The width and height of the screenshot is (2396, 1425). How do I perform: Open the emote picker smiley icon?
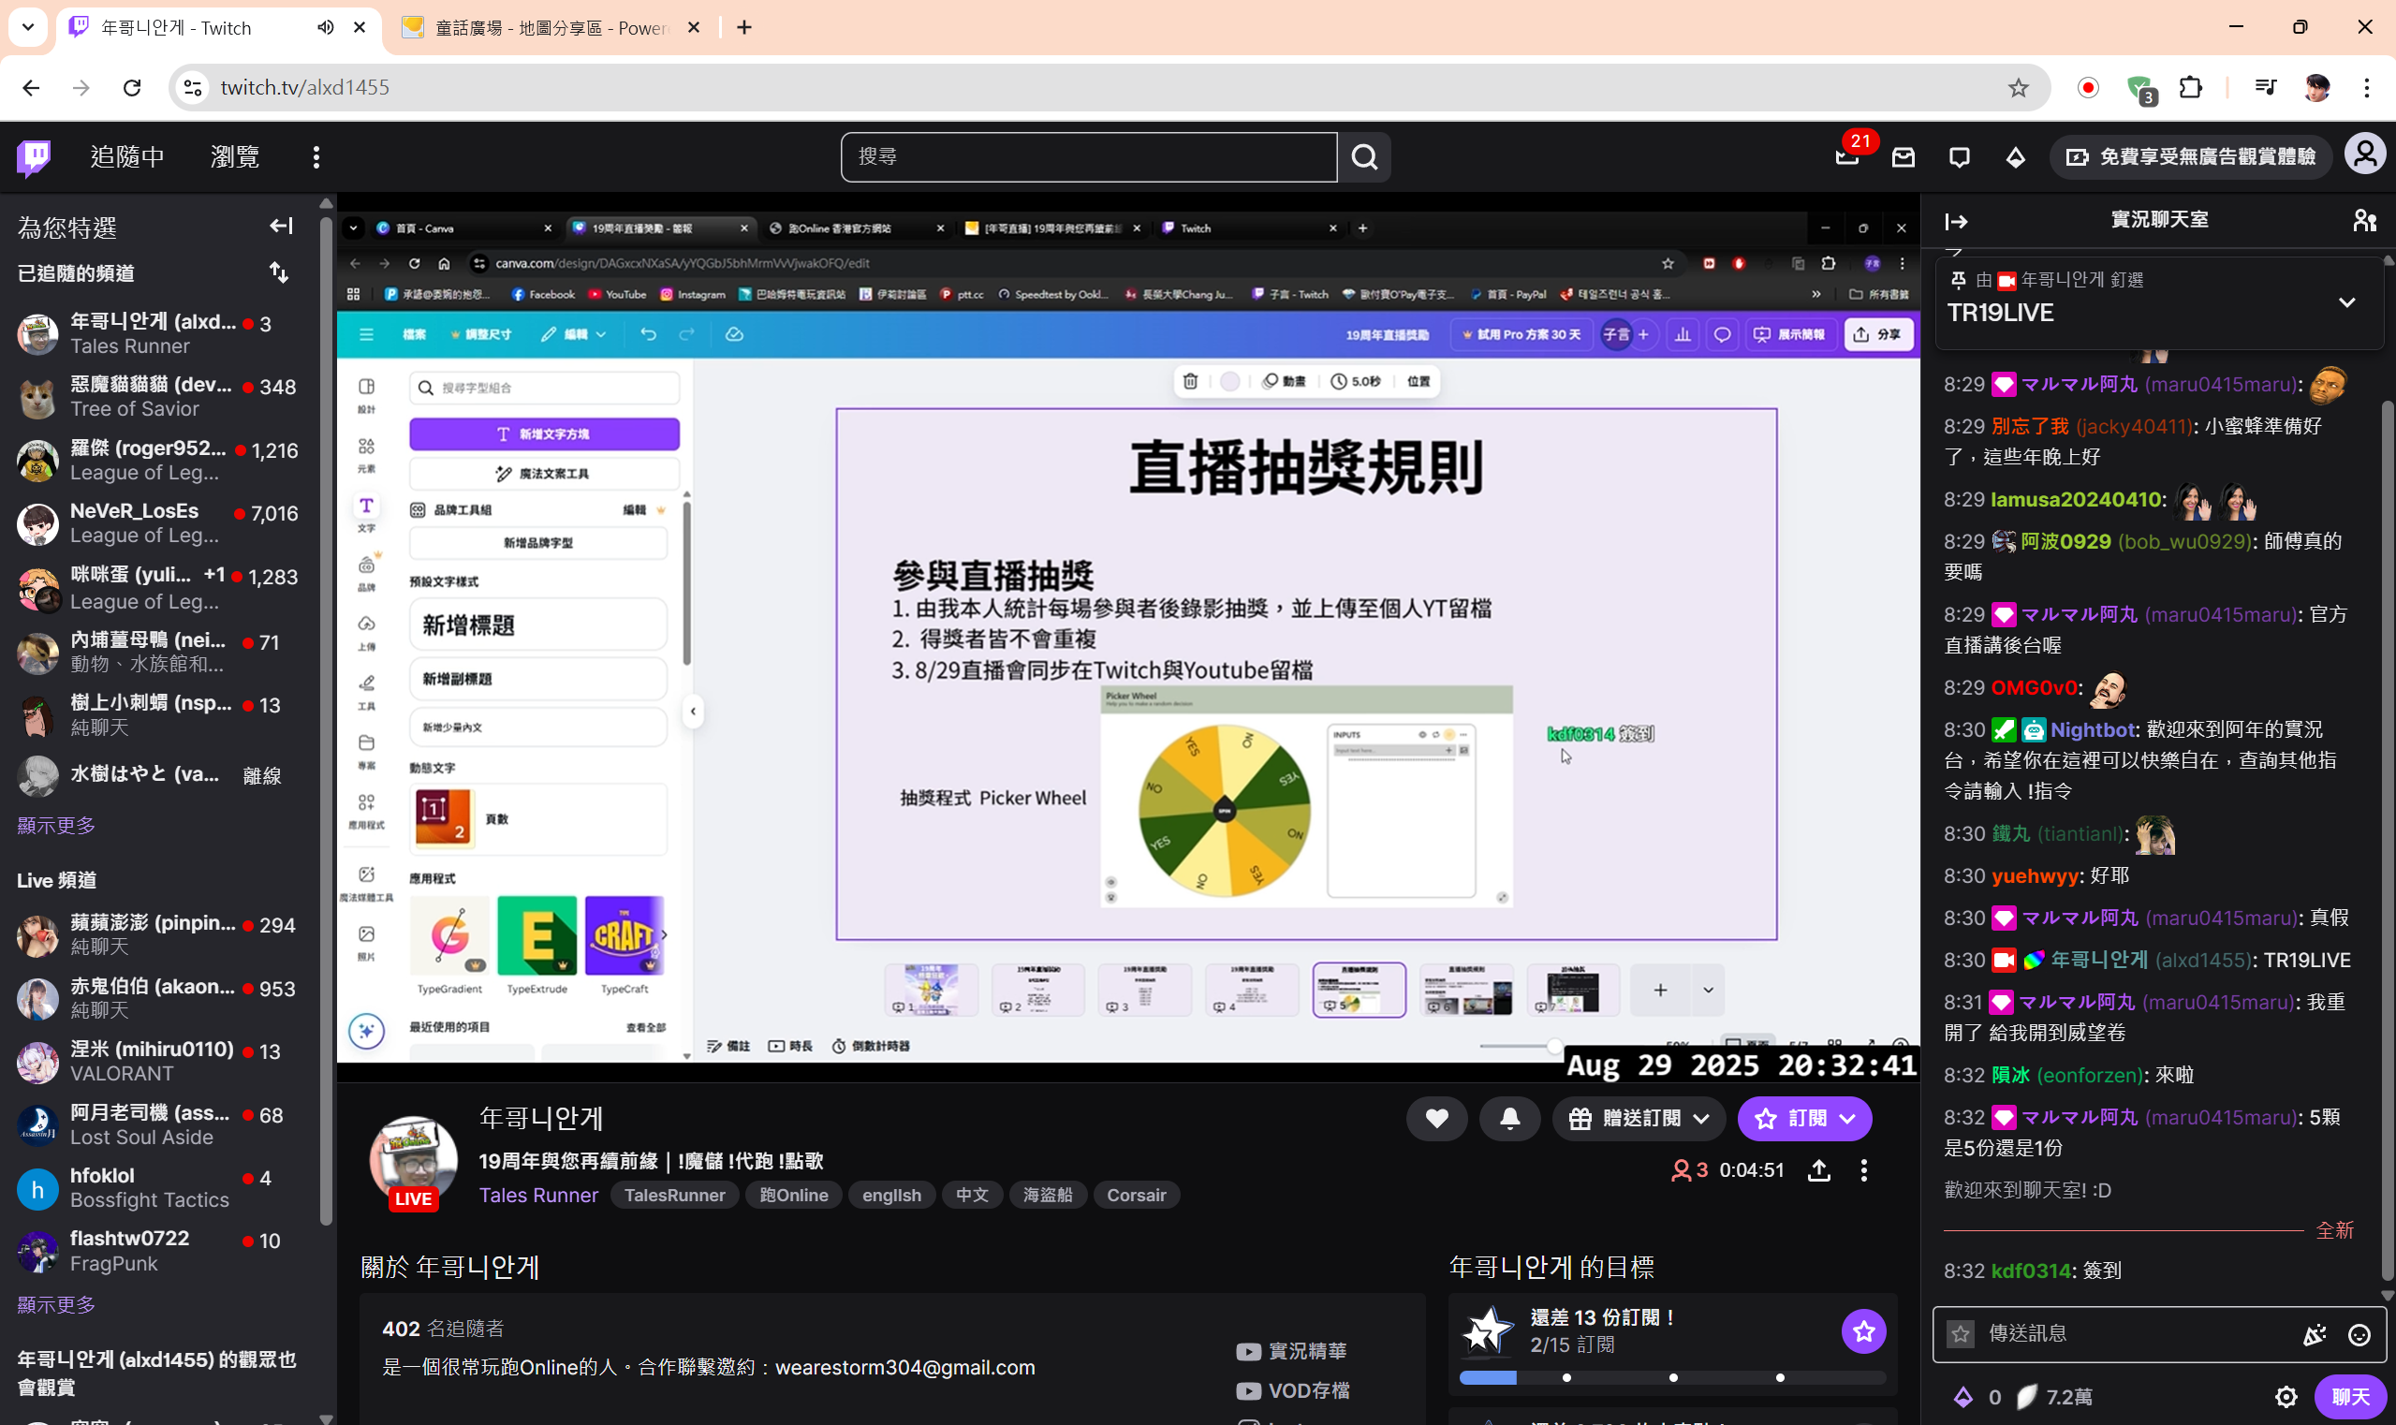tap(2359, 1334)
